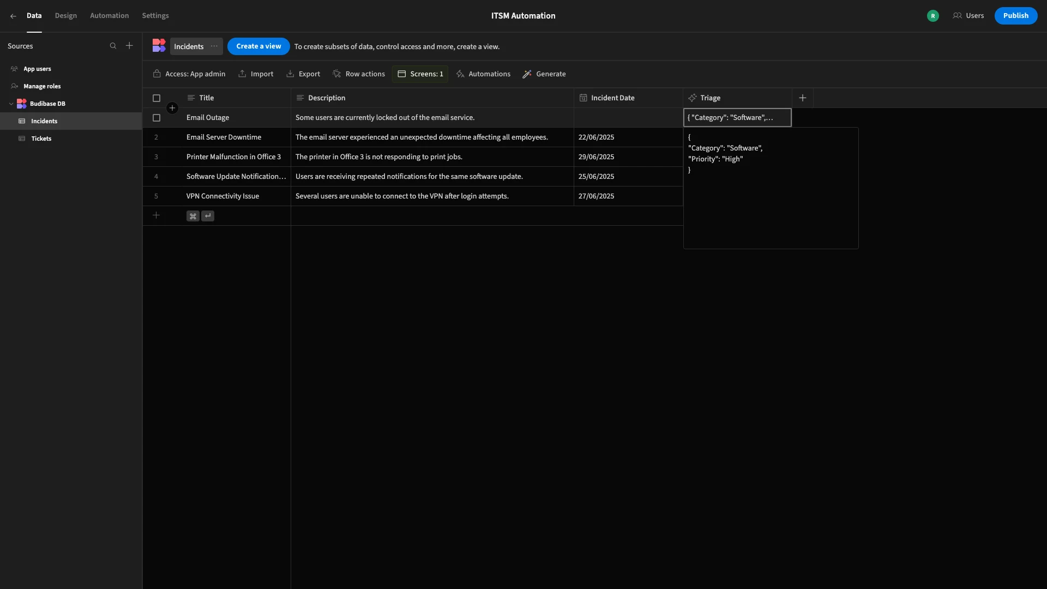1047x589 pixels.
Task: Add a new column with plus icon
Action: click(x=803, y=98)
